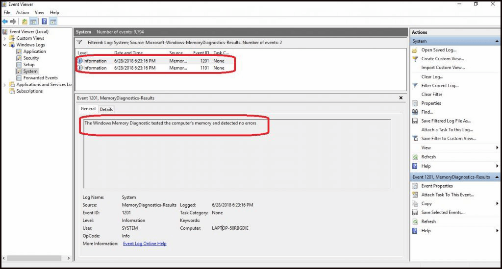Click the Subscriptions icon in tree
Image resolution: width=502 pixels, height=269 pixels.
[12, 91]
